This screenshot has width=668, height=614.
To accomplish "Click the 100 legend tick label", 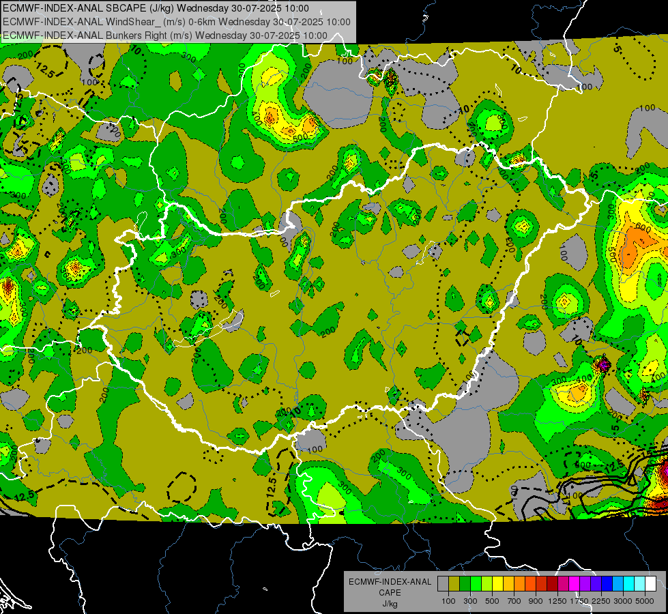I will [448, 601].
